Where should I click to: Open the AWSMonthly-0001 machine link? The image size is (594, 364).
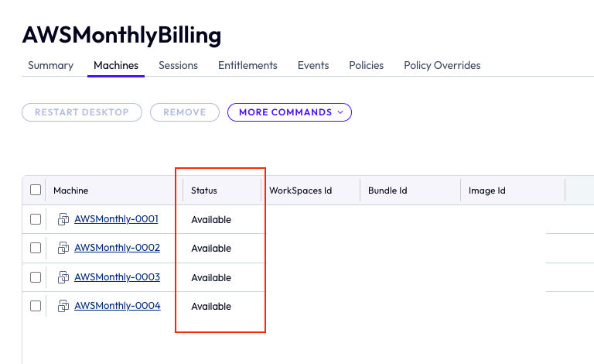coord(116,219)
